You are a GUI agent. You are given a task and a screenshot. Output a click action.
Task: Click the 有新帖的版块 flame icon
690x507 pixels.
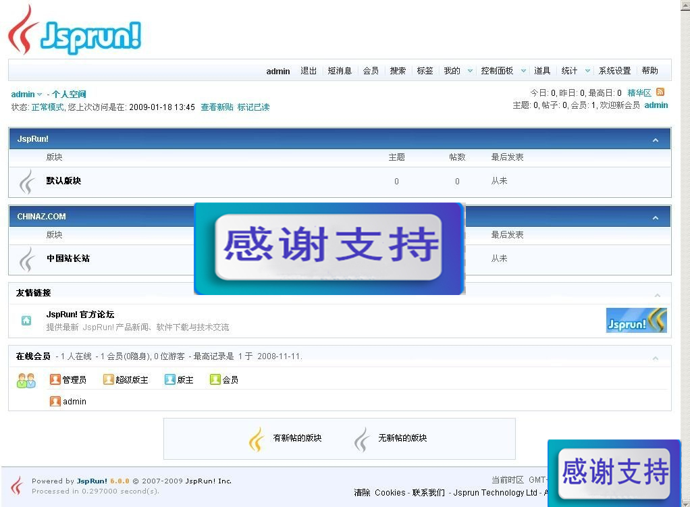coord(257,439)
